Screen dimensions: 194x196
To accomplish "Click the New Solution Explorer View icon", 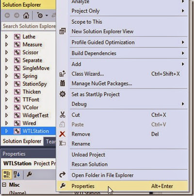I will point(63,31).
